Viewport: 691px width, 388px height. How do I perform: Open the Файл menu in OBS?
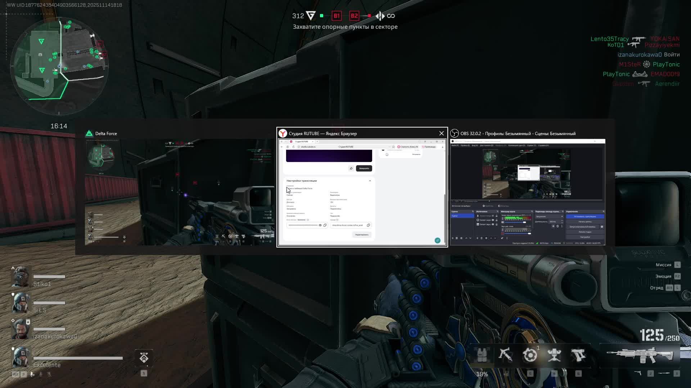(x=455, y=145)
